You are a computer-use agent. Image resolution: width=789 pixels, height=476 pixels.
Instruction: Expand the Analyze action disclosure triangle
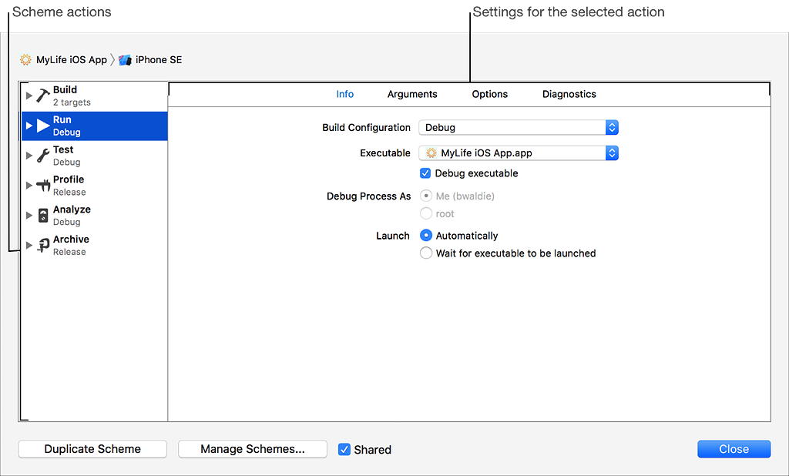tap(29, 216)
